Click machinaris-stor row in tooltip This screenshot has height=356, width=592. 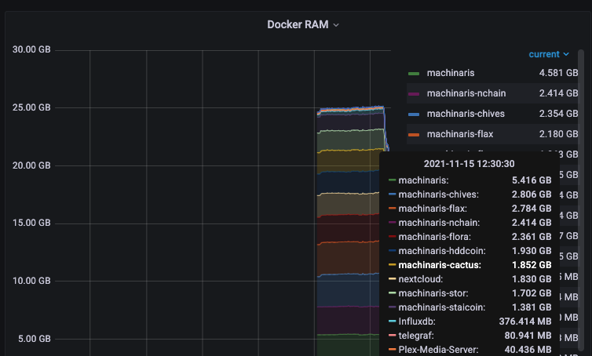pyautogui.click(x=470, y=293)
